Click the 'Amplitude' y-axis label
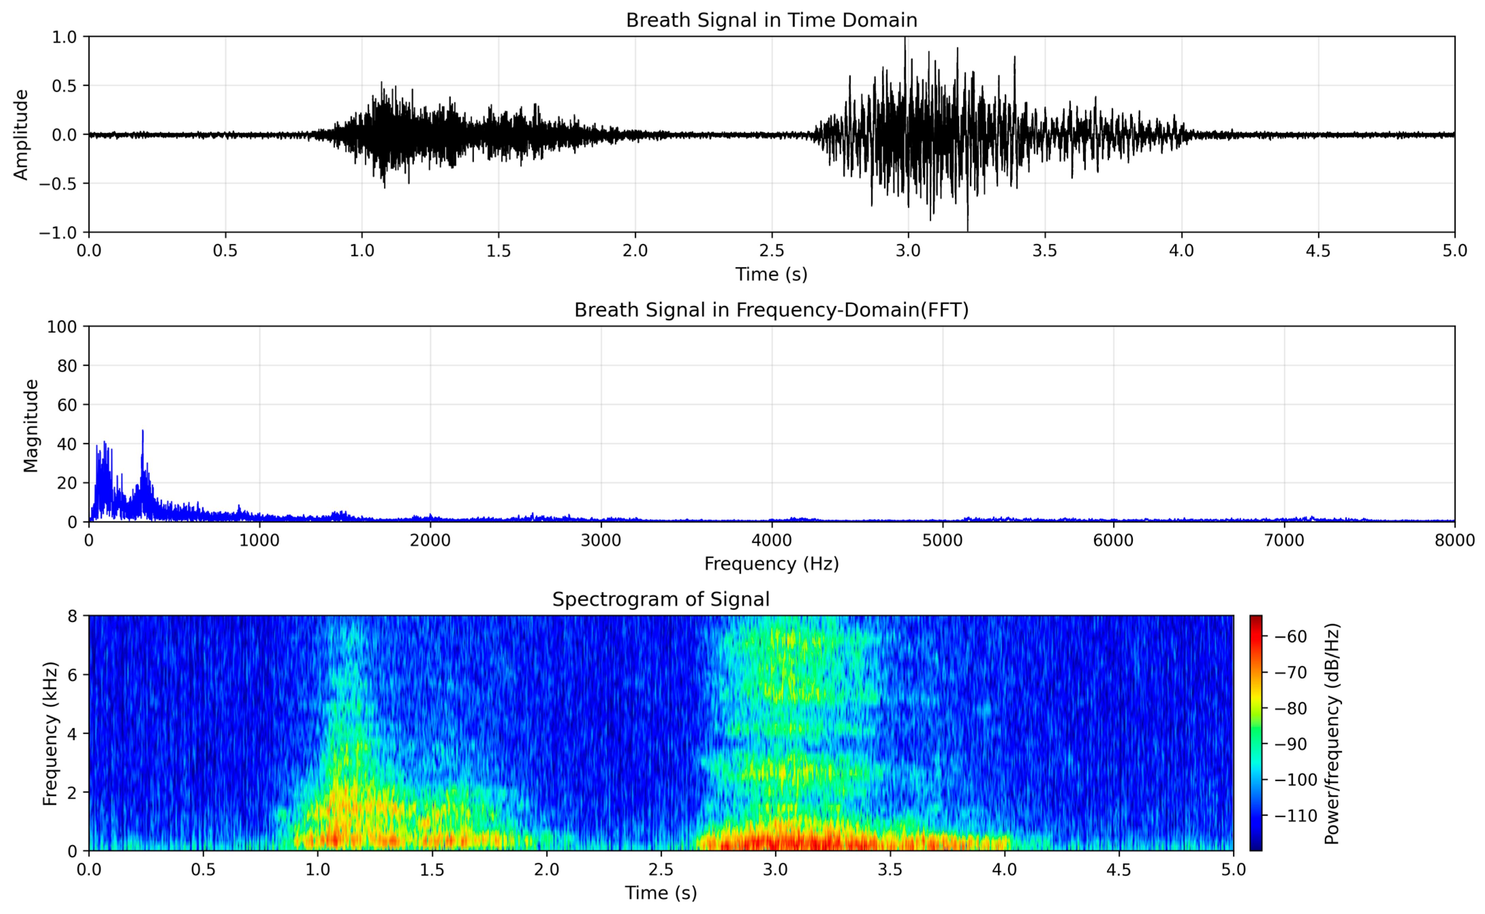The image size is (1485, 914). click(21, 134)
